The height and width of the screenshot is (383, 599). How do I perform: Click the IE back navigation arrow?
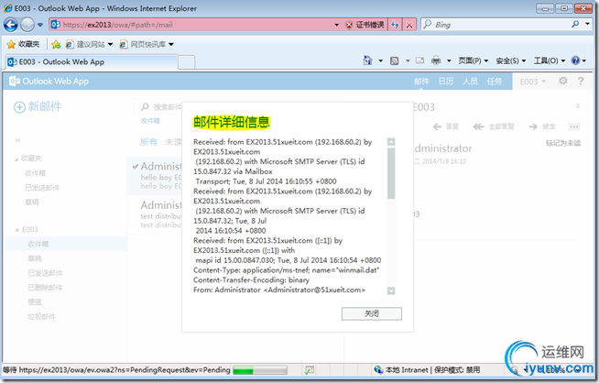pos(11,25)
